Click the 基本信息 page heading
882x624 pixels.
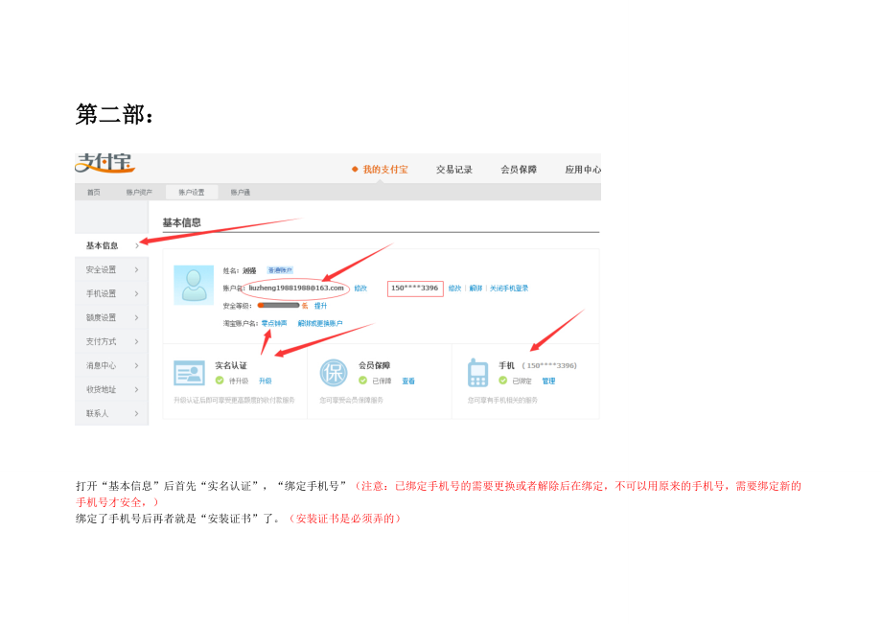click(x=182, y=222)
